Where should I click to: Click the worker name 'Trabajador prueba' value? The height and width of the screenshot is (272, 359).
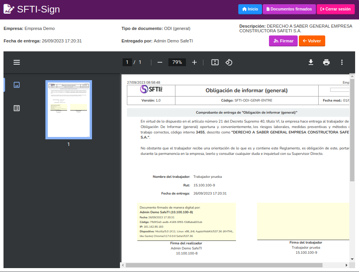(x=207, y=177)
